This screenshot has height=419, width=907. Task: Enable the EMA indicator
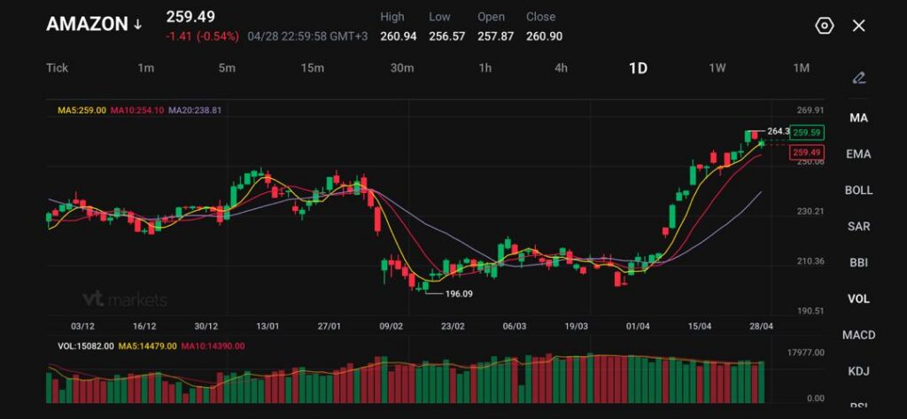857,154
